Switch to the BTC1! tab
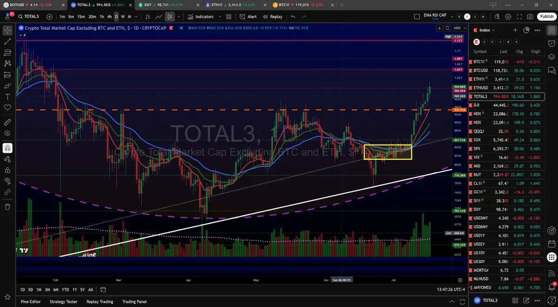 coord(302,5)
